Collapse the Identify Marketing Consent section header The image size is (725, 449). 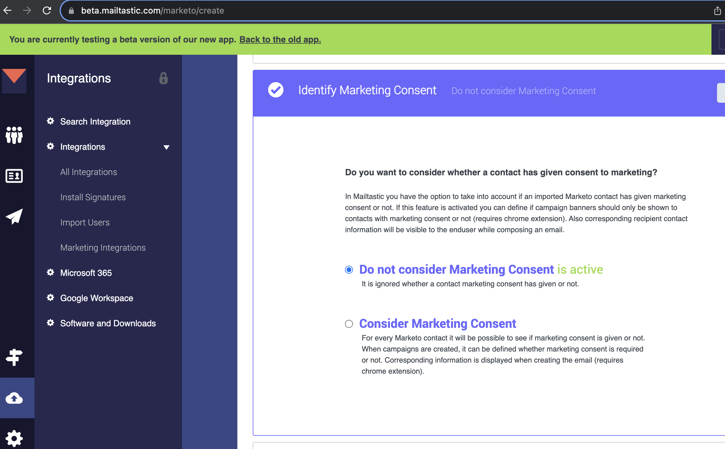pos(367,90)
